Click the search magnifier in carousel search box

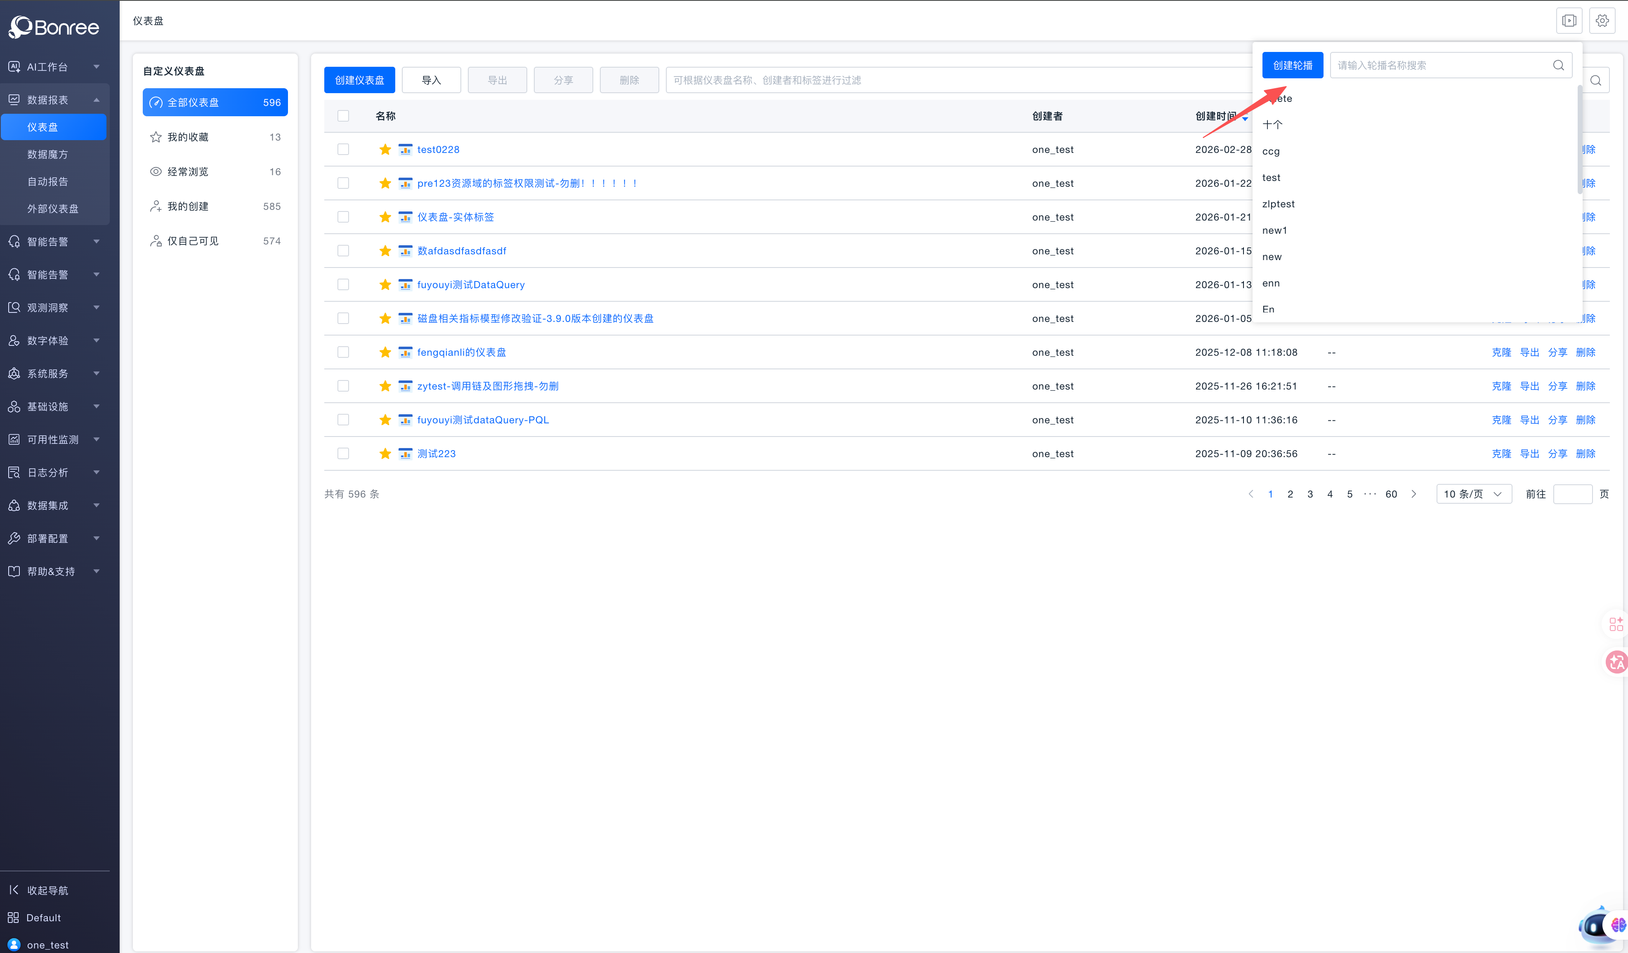(1558, 65)
